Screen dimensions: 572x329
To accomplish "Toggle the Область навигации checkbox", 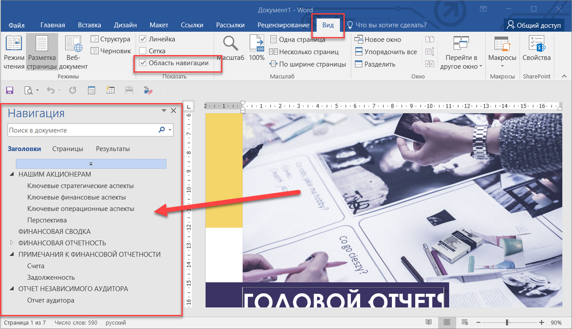I will click(x=143, y=63).
